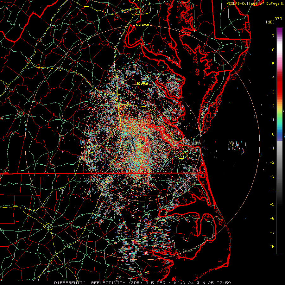Click the black radar site dot at center
The image size is (285, 285).
pyautogui.click(x=142, y=143)
